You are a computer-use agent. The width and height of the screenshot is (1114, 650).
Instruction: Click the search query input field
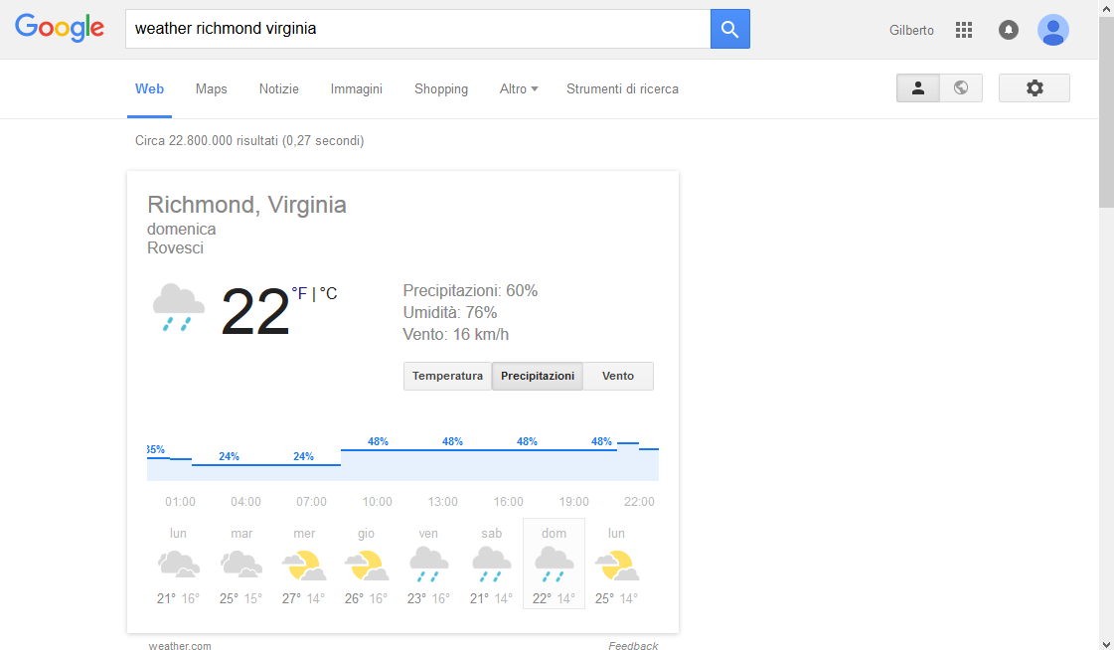coord(417,29)
